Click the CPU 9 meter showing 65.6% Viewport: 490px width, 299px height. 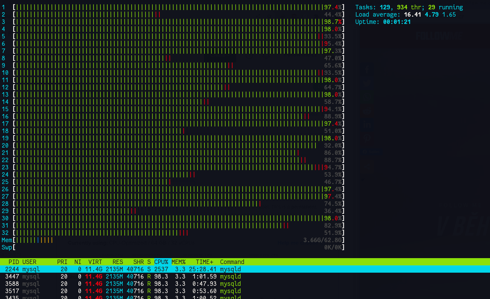pyautogui.click(x=173, y=65)
